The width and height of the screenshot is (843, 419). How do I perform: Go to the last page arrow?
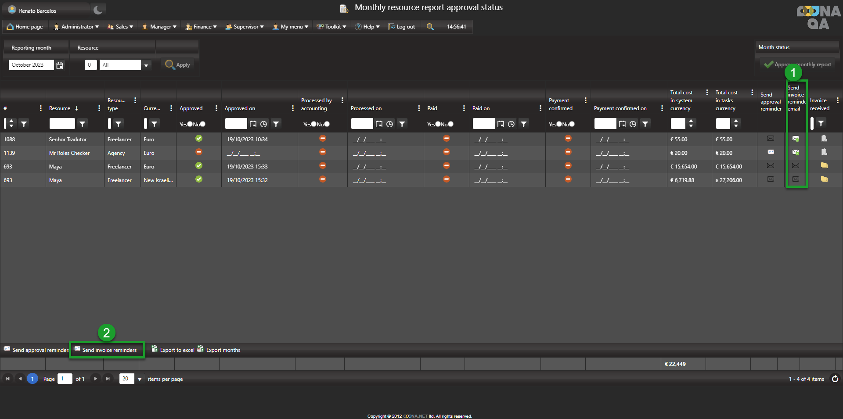(x=108, y=379)
